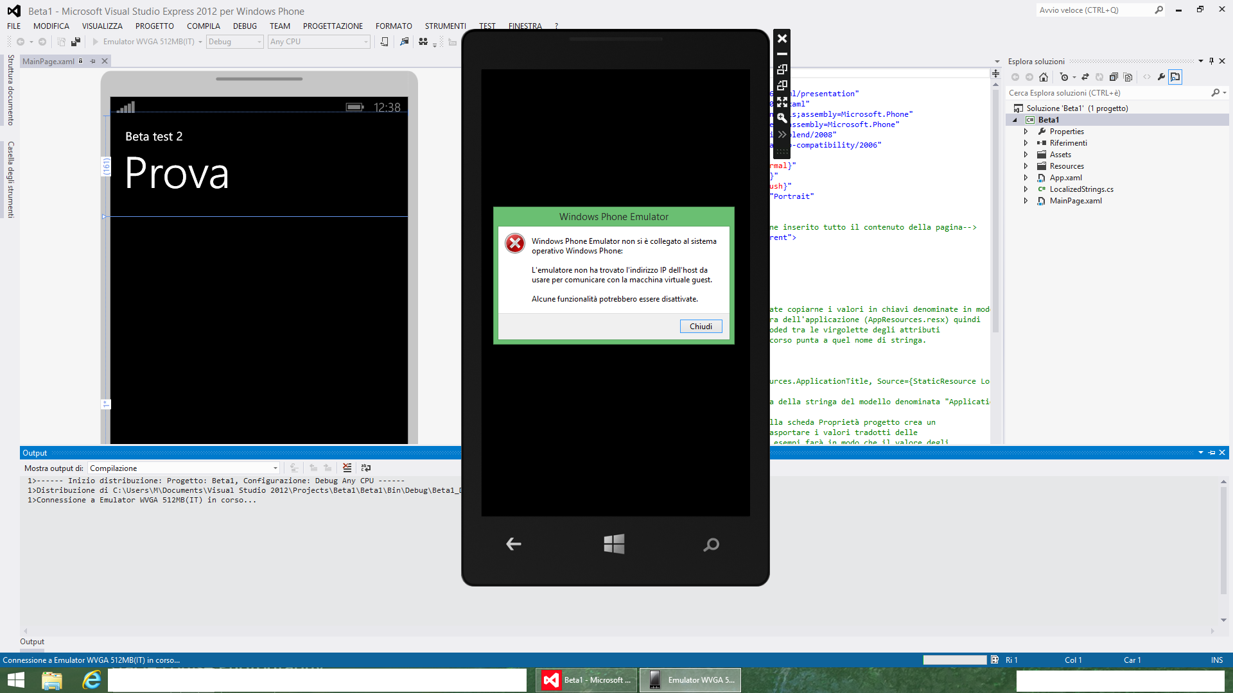Open emulator target dropdown arrow
Screen dimensions: 1233x693
[x=200, y=42]
